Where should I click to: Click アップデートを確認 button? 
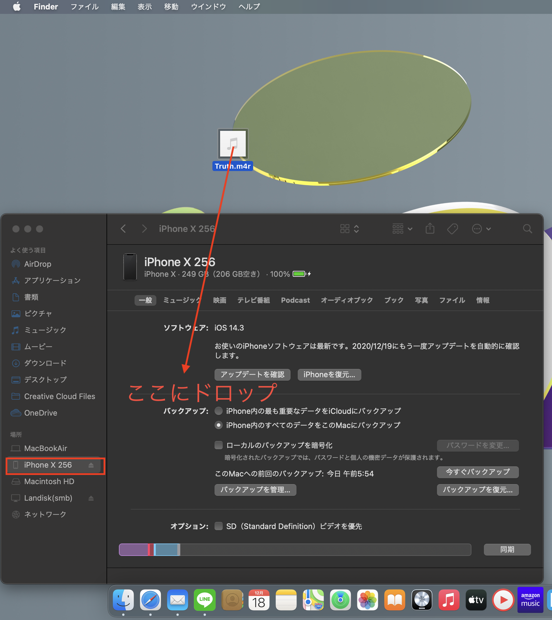coord(252,374)
